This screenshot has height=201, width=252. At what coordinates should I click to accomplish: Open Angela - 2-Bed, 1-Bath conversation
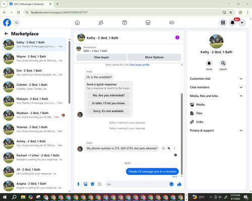click(x=34, y=185)
